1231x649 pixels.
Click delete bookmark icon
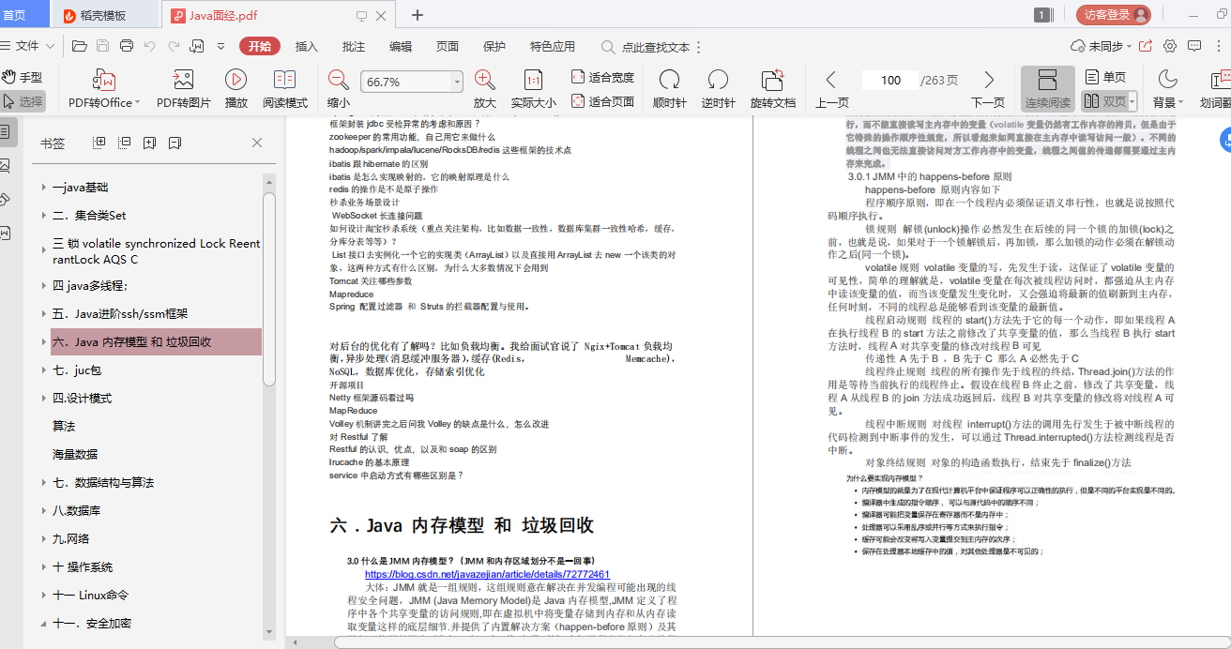[175, 143]
